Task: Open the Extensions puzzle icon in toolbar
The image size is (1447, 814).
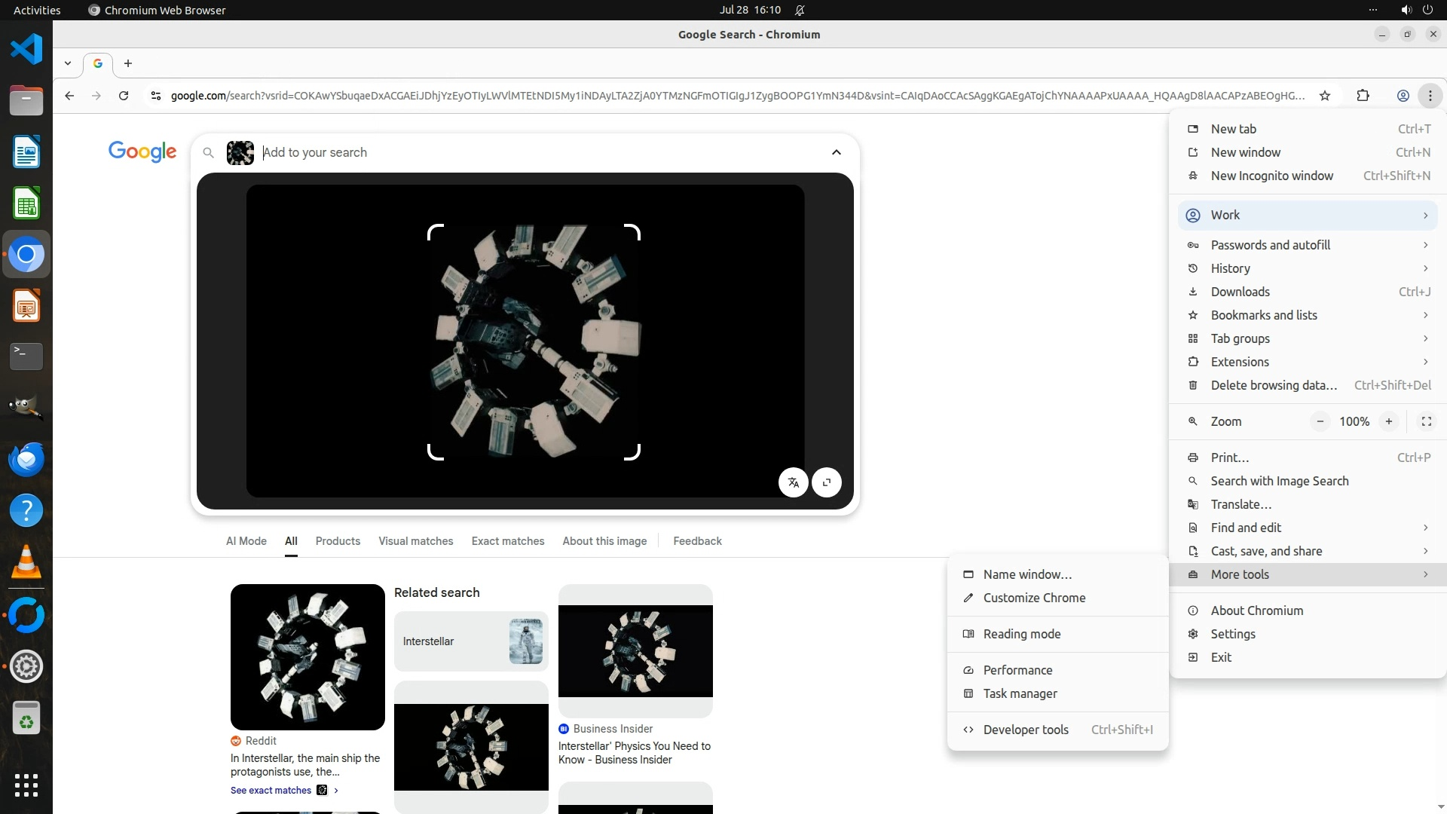Action: pos(1363,96)
